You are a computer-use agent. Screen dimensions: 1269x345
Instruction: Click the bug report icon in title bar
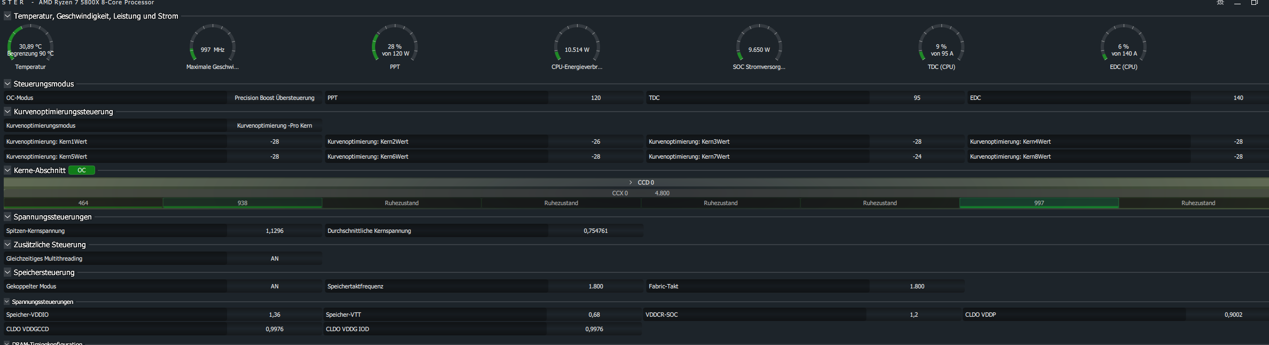point(1220,3)
